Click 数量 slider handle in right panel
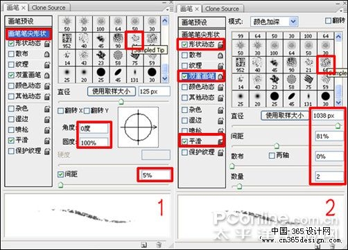Viewport: 348px width, 250px height. pos(239,186)
